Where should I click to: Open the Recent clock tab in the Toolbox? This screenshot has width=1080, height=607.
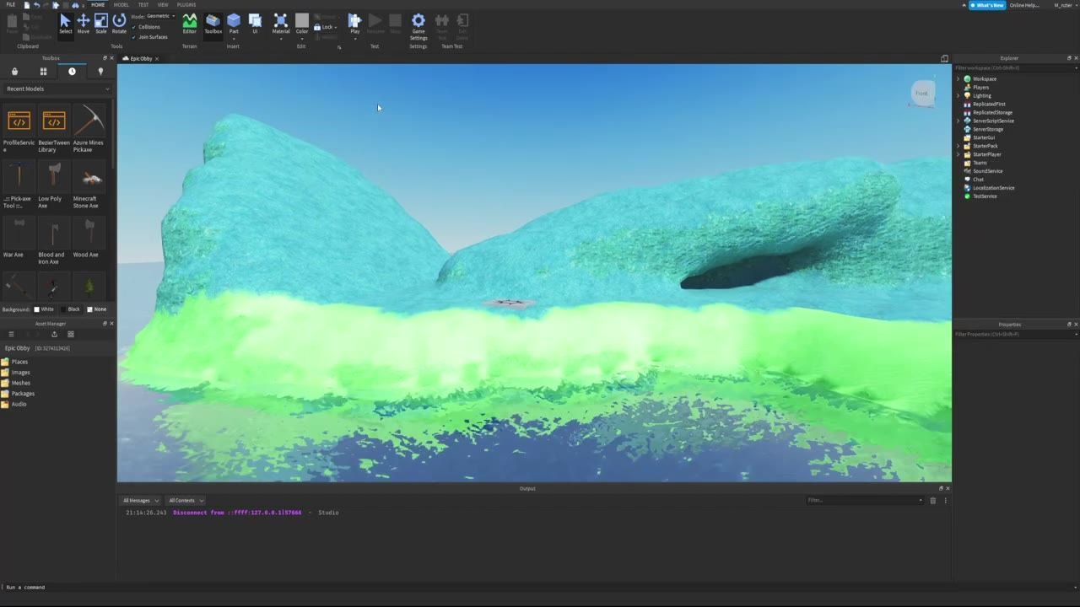click(72, 72)
